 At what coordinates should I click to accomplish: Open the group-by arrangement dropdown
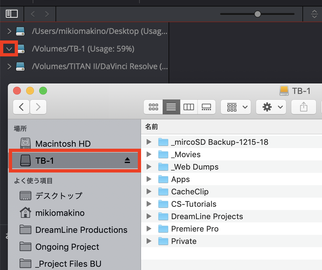pyautogui.click(x=235, y=107)
